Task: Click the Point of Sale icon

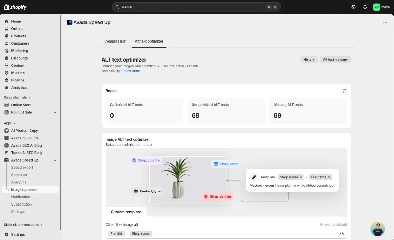Action: (7, 112)
